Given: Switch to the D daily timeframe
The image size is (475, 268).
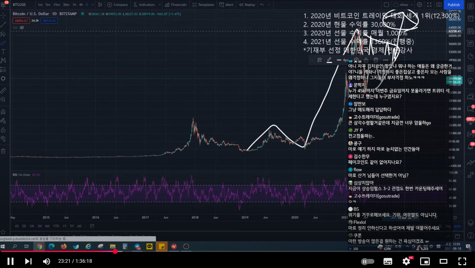Looking at the screenshot, I should [87, 5].
